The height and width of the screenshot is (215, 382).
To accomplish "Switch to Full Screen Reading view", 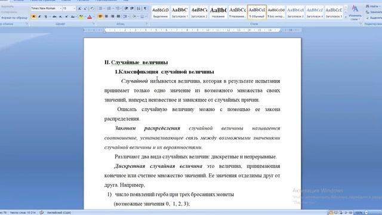I will 336,213.
